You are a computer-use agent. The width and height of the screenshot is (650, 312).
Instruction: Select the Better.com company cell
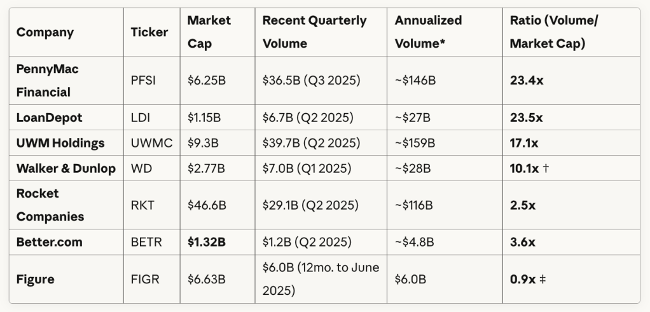(x=52, y=242)
